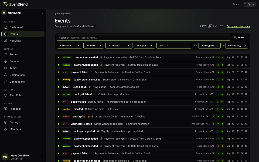Viewport: 259px width, 162px height.
Task: Click the Settings gear icon
Action: click(6, 122)
